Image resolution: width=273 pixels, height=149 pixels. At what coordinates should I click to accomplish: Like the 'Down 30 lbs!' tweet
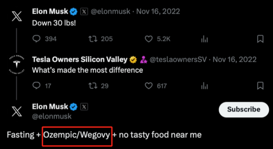(149, 39)
